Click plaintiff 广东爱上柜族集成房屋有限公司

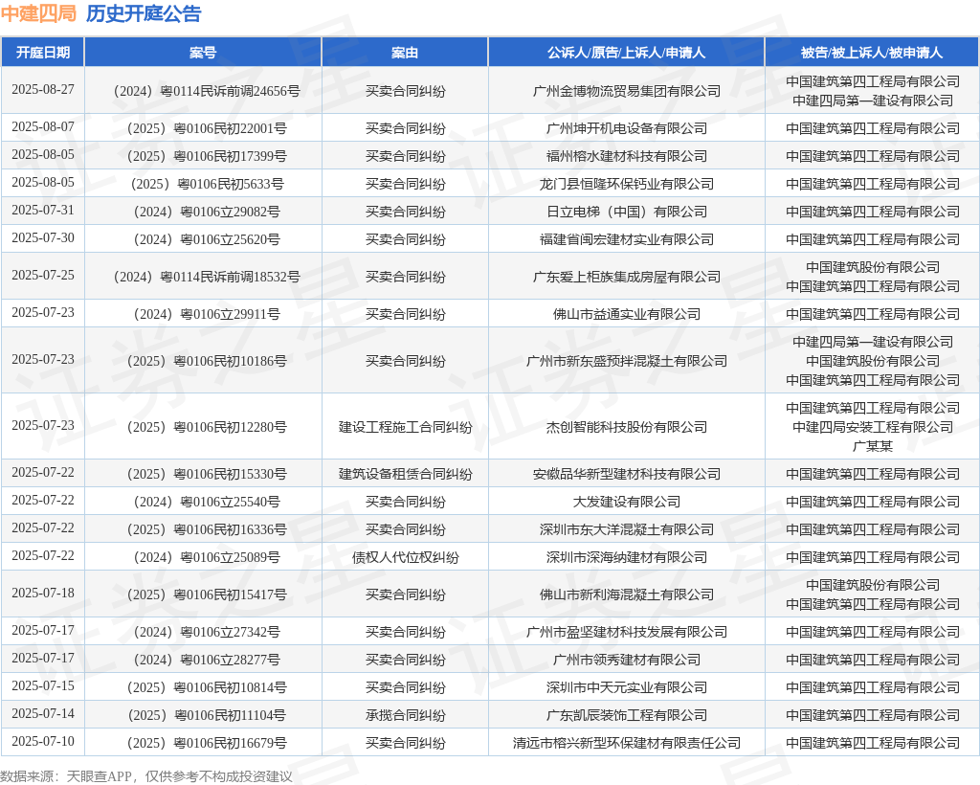626,277
